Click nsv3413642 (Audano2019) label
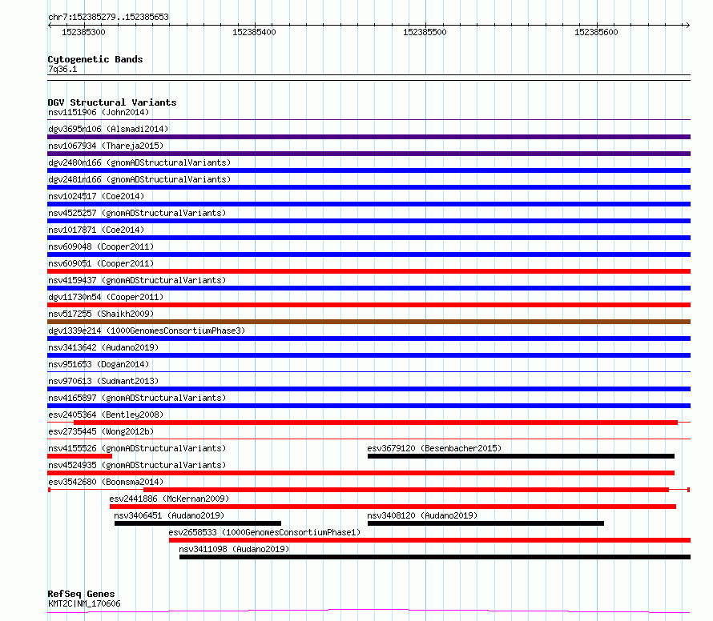Screen dimensions: 713x621 pos(103,347)
